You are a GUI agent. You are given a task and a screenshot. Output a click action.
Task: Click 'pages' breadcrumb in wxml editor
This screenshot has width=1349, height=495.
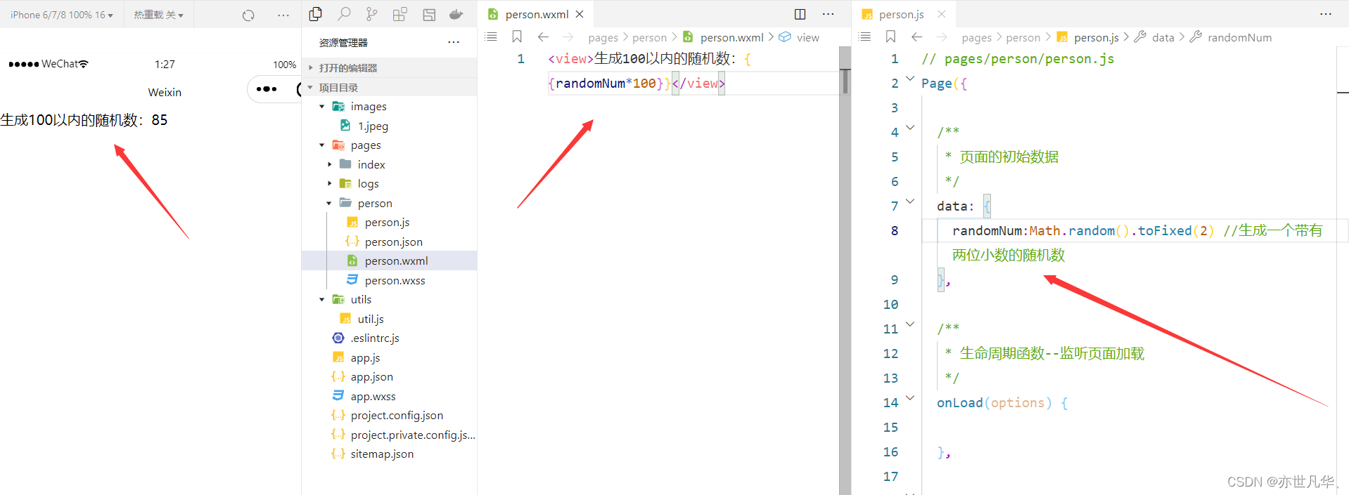click(x=603, y=37)
